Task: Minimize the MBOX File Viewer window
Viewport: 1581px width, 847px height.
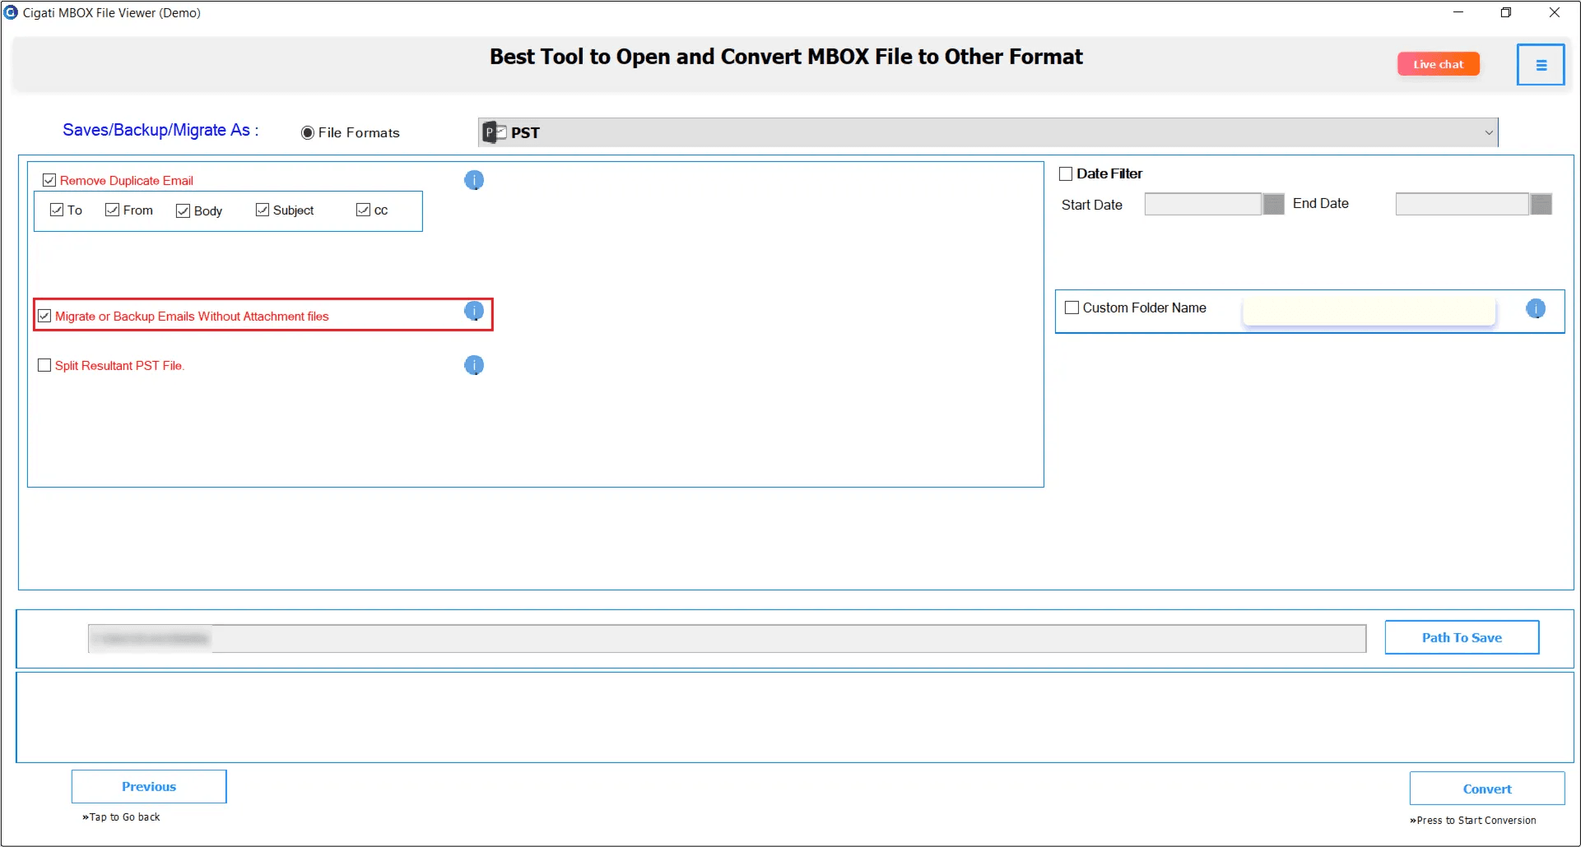Action: pyautogui.click(x=1458, y=12)
